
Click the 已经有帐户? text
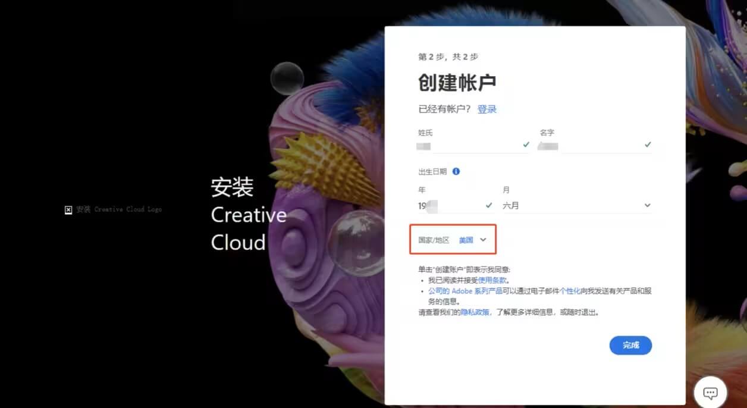pos(445,109)
